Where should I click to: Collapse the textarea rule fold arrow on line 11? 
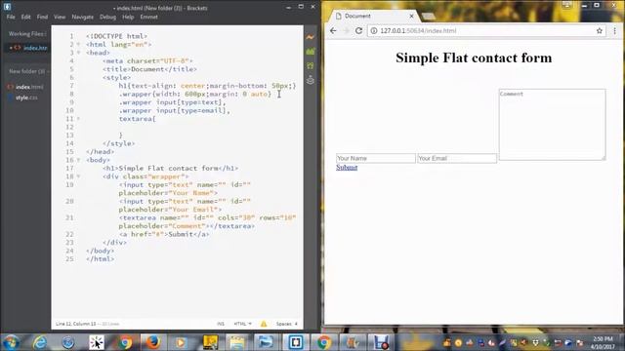[78, 119]
